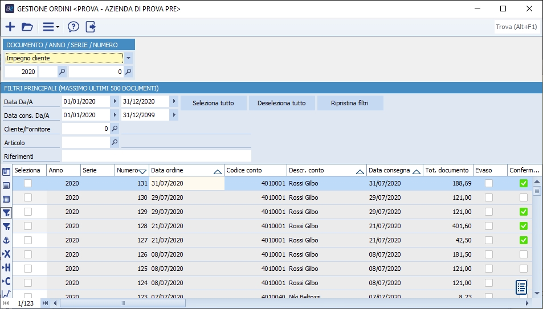Click the list icon at bottom right of grid

pyautogui.click(x=521, y=287)
